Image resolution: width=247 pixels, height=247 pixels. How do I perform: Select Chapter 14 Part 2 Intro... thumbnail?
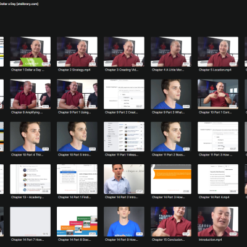tap(124, 179)
